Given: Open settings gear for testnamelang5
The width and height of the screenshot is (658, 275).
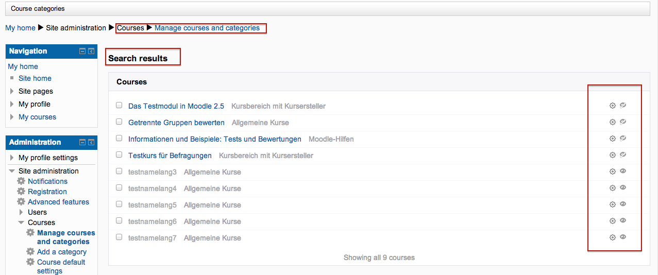Looking at the screenshot, I should tap(613, 204).
